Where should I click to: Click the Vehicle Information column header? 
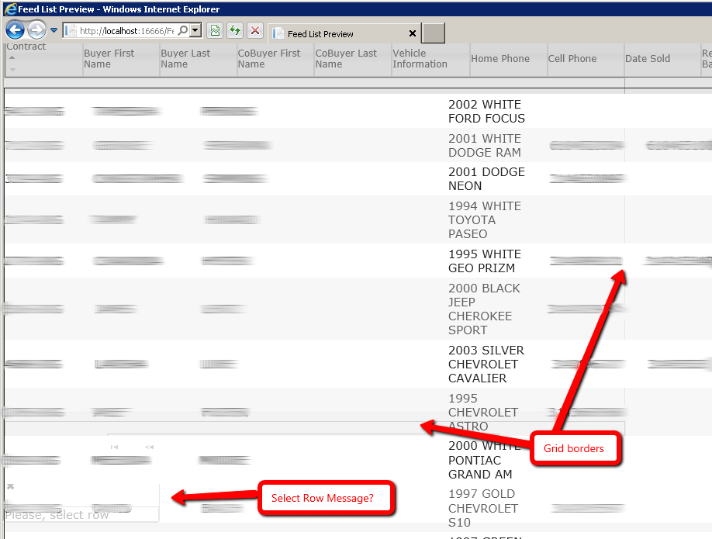[x=430, y=59]
